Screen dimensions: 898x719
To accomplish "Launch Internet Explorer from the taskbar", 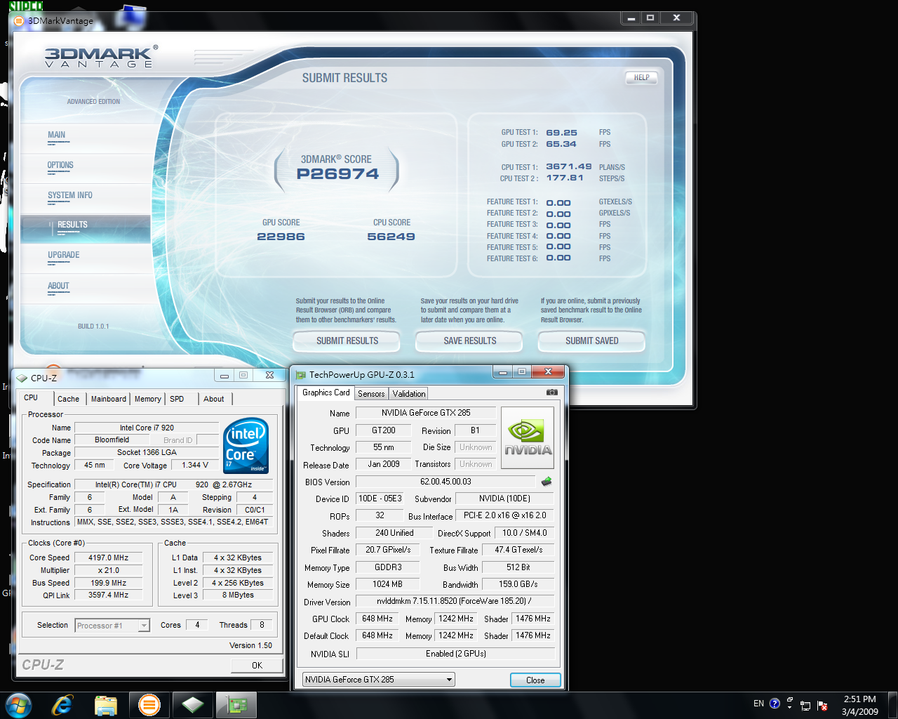I will pyautogui.click(x=62, y=705).
